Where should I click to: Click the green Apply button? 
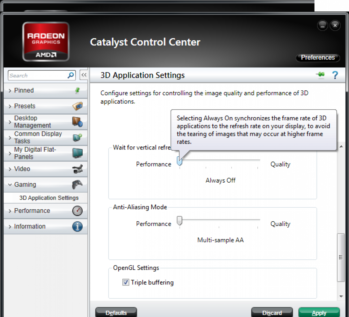click(x=319, y=312)
